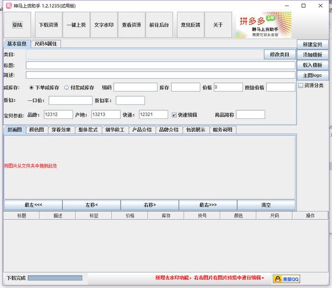Select the 产品介绍 tab

click(142, 130)
